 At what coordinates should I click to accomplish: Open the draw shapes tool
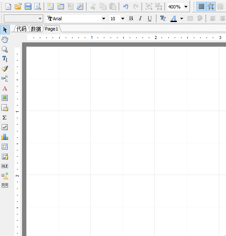point(5,176)
